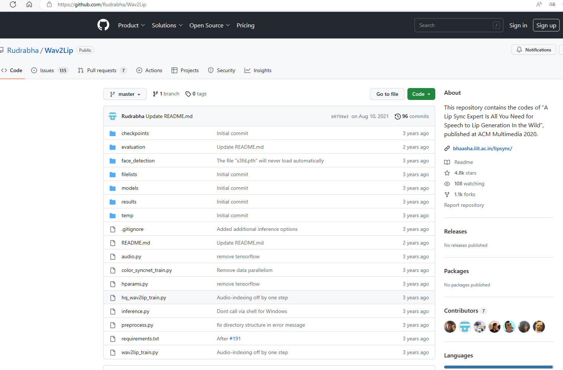Image resolution: width=563 pixels, height=370 pixels.
Task: Click the Sign in link
Action: coord(518,25)
